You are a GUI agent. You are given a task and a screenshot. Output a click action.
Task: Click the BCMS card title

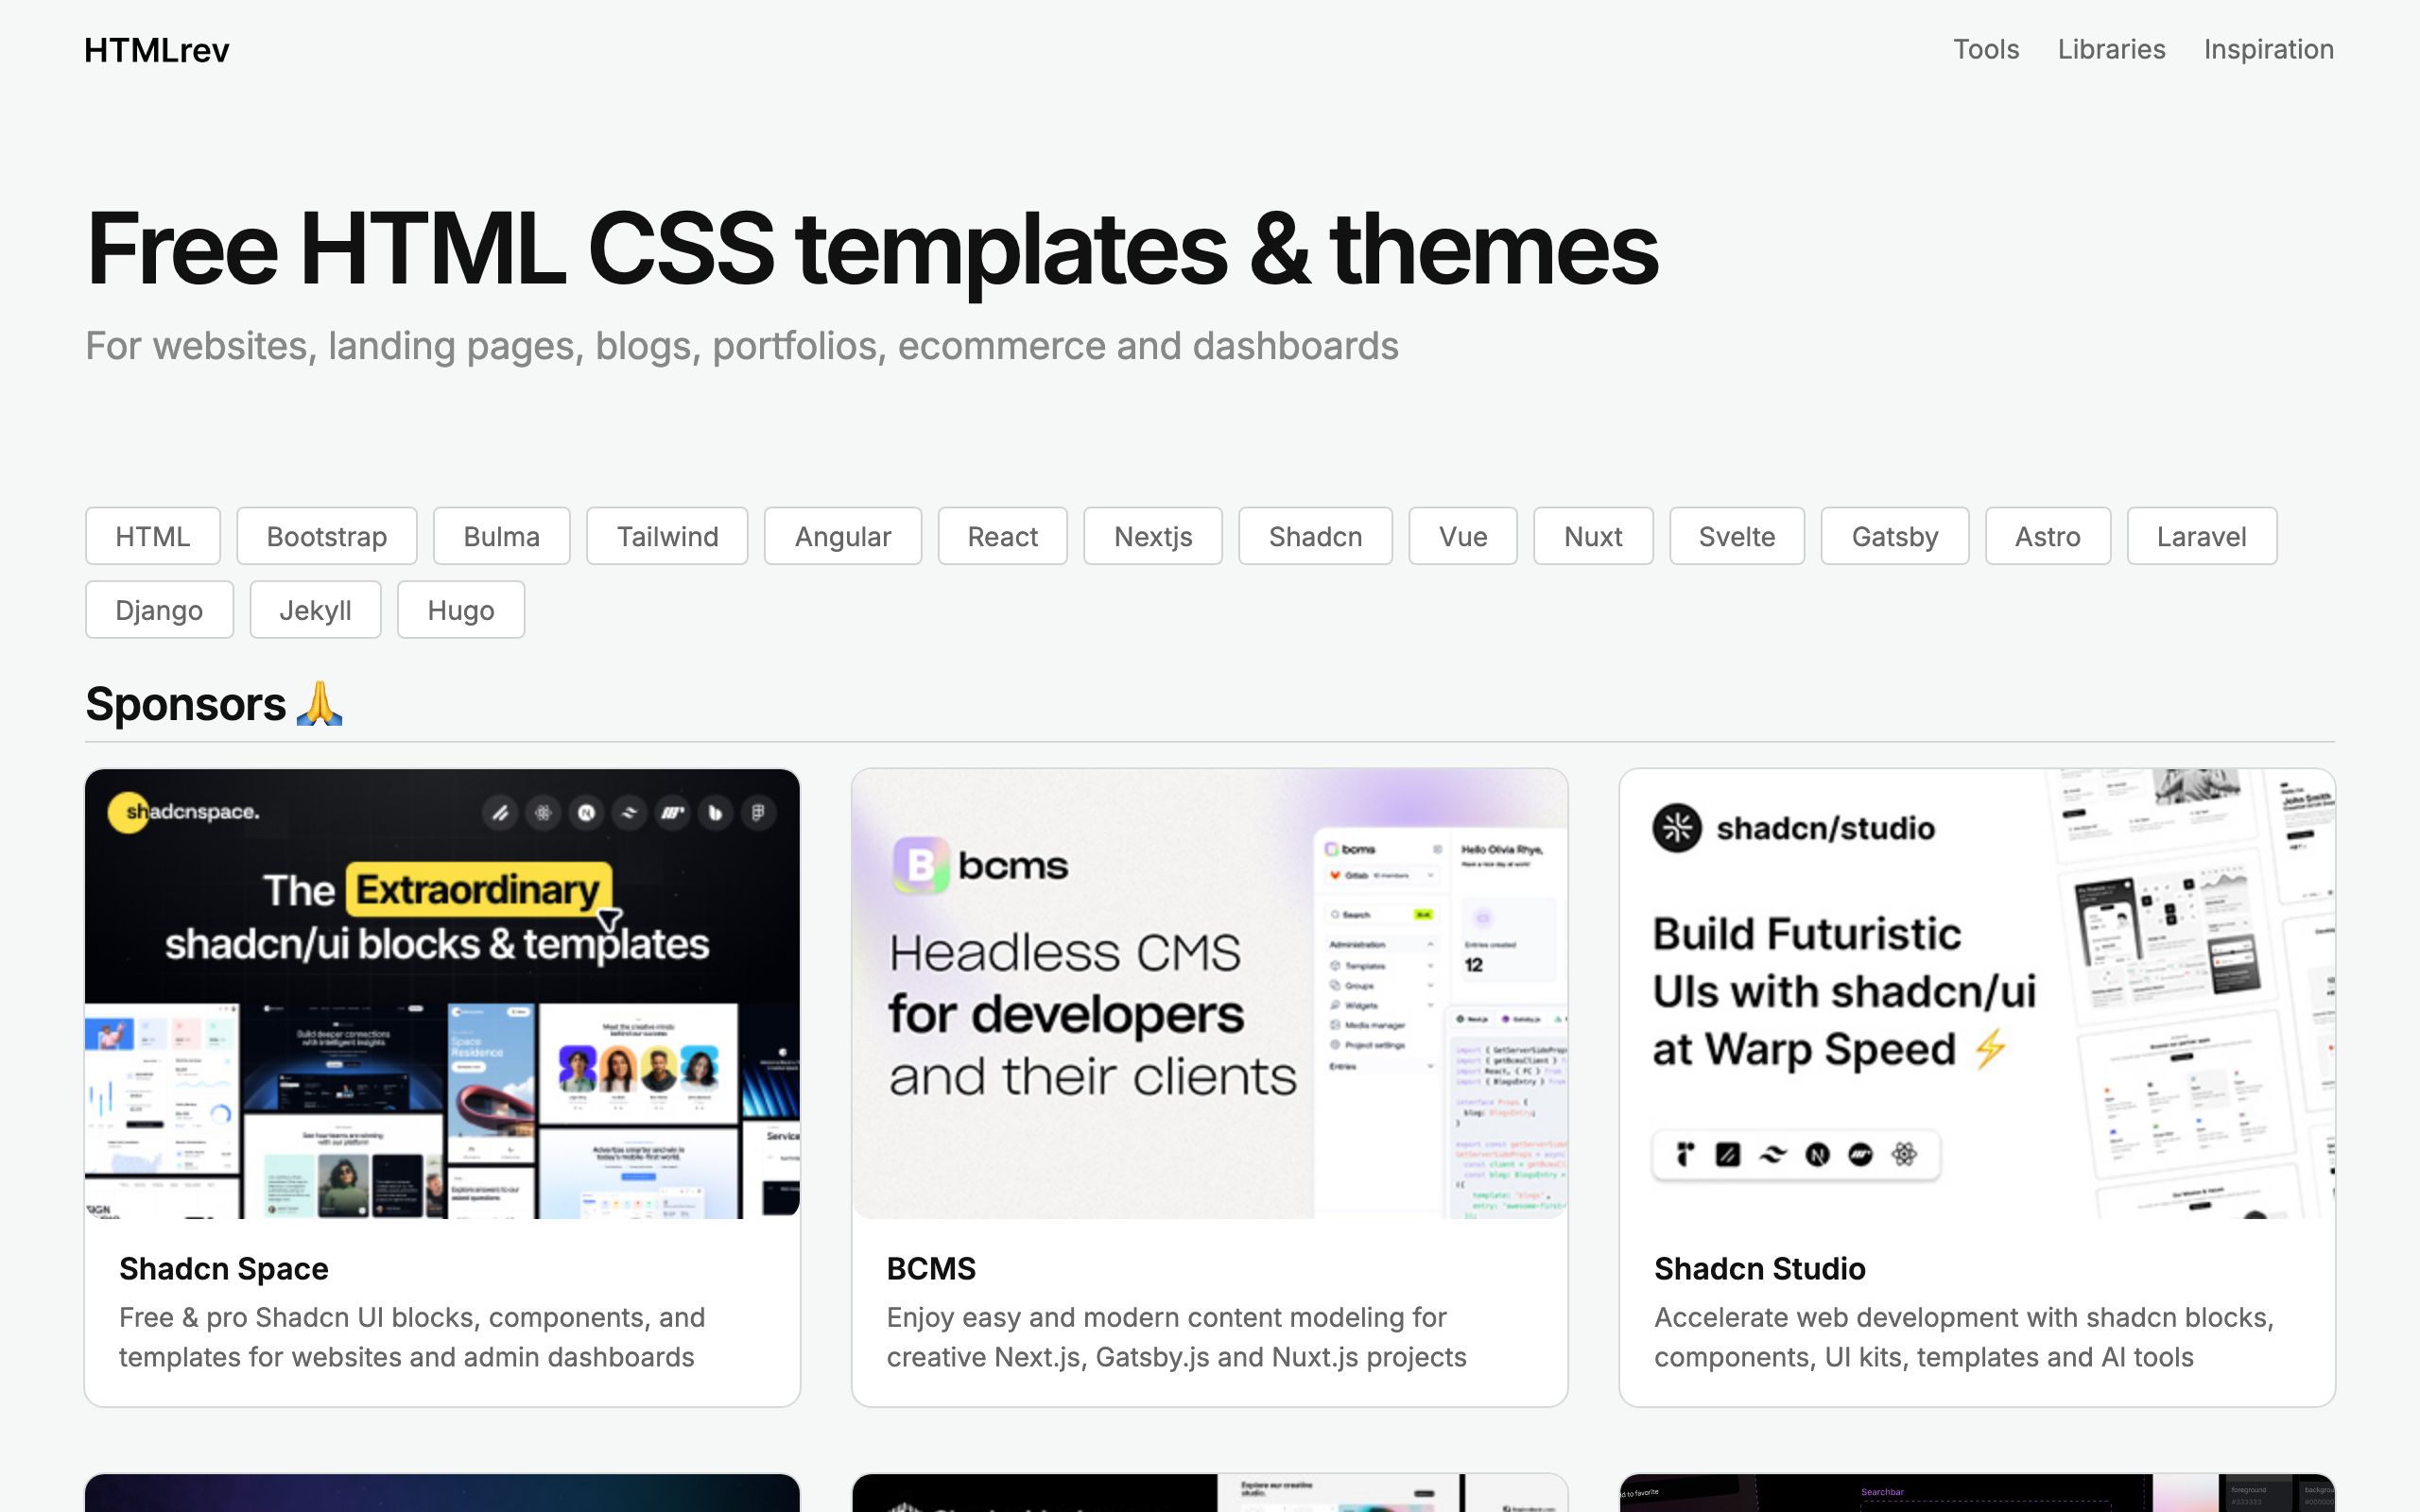point(931,1268)
